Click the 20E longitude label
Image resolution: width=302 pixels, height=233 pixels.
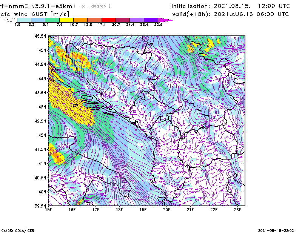166,210
